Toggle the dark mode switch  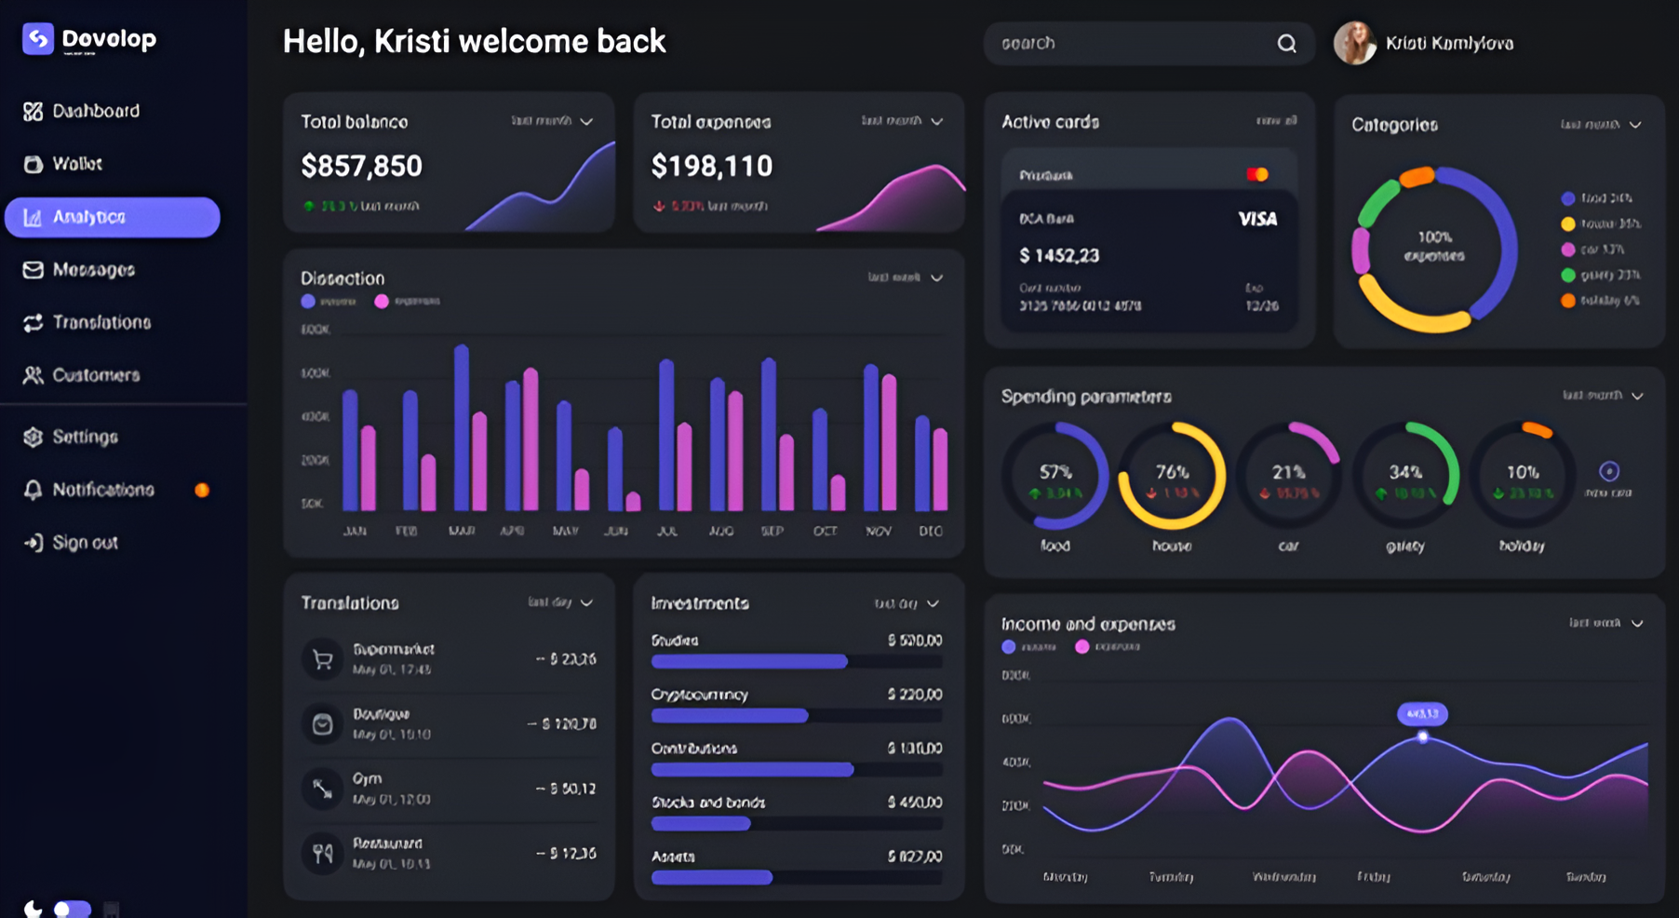pyautogui.click(x=72, y=908)
